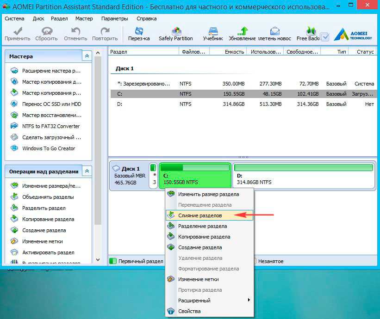Open the Диск menu

[38, 18]
